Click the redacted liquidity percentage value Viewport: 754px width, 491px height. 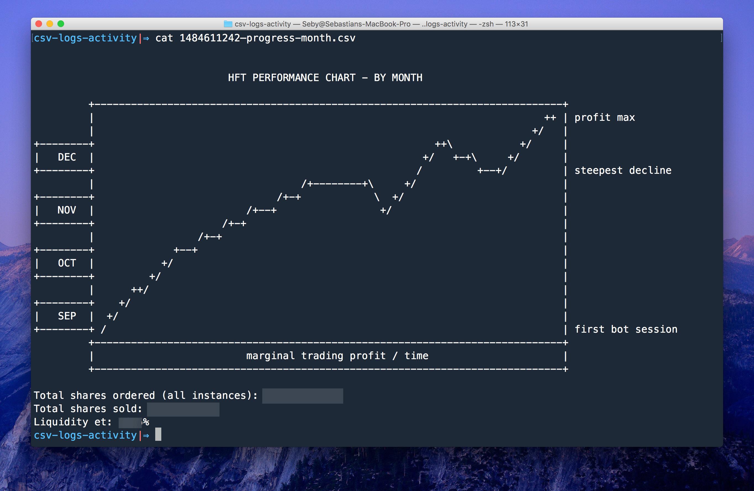click(130, 422)
